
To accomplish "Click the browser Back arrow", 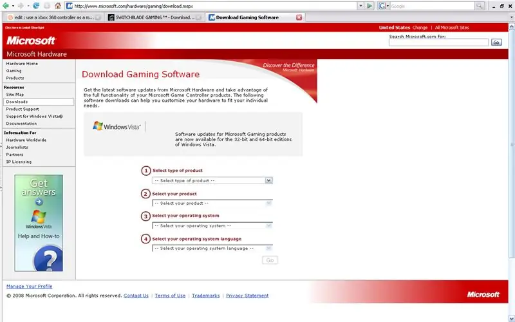I will 6,6.
